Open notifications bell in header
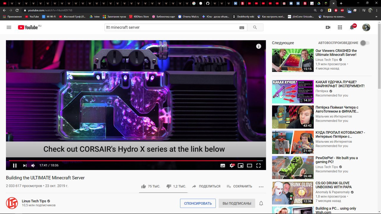Viewport: 381px width, 214px height. 352,27
